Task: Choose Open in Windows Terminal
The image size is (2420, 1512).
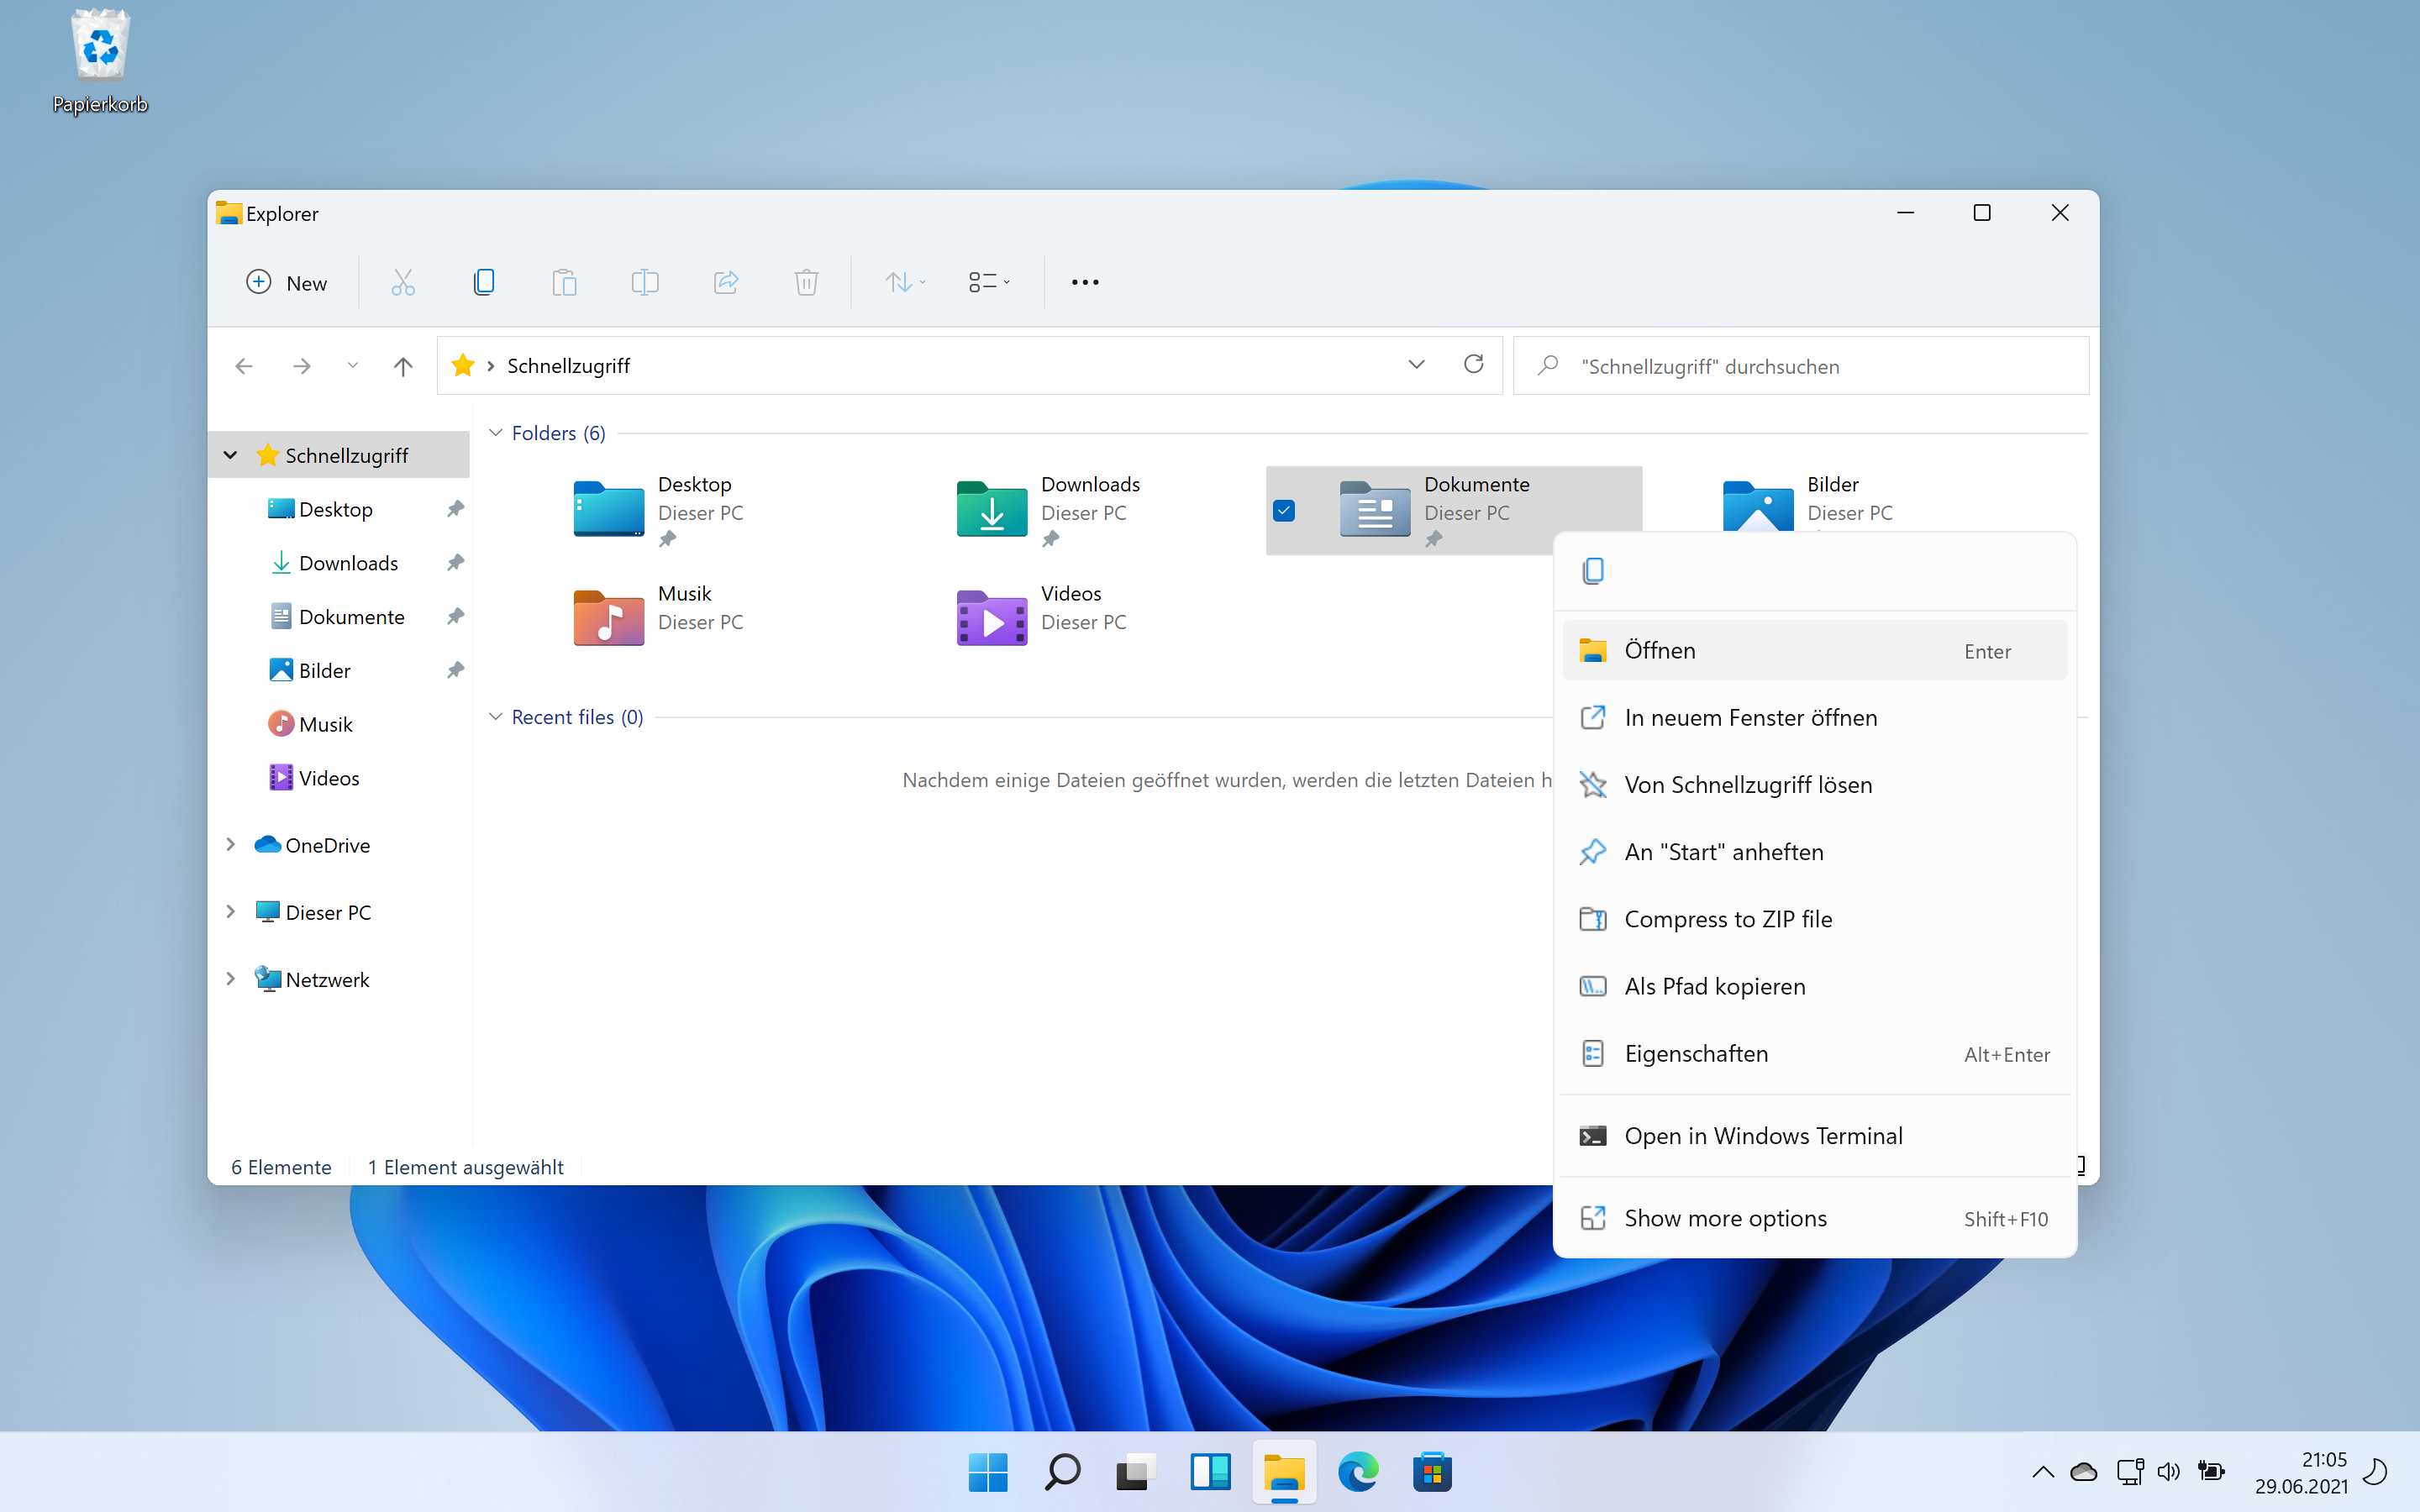Action: click(x=1814, y=1136)
